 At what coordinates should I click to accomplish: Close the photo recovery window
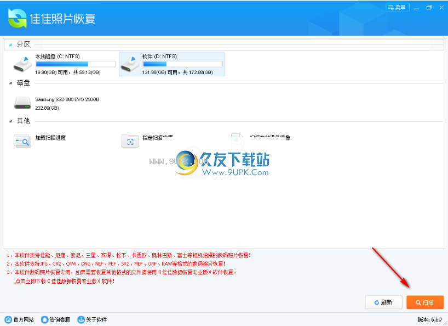(441, 8)
